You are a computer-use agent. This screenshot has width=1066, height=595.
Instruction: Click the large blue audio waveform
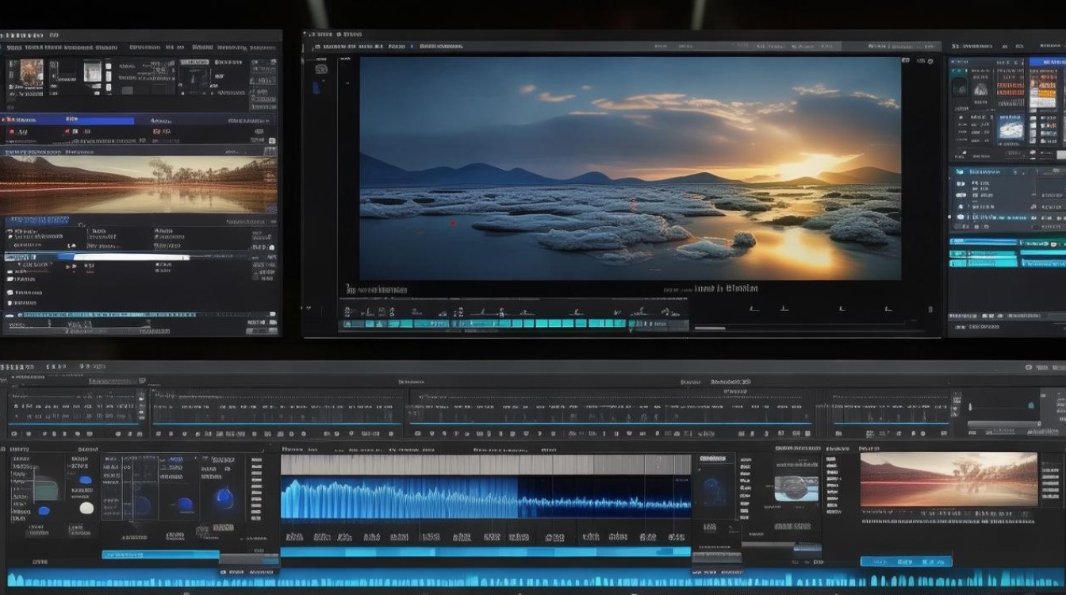485,498
